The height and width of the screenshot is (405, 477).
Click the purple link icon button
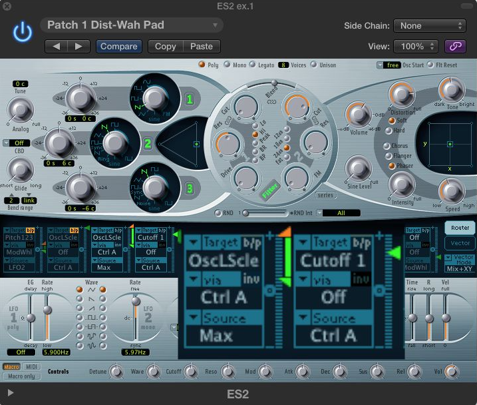click(455, 46)
